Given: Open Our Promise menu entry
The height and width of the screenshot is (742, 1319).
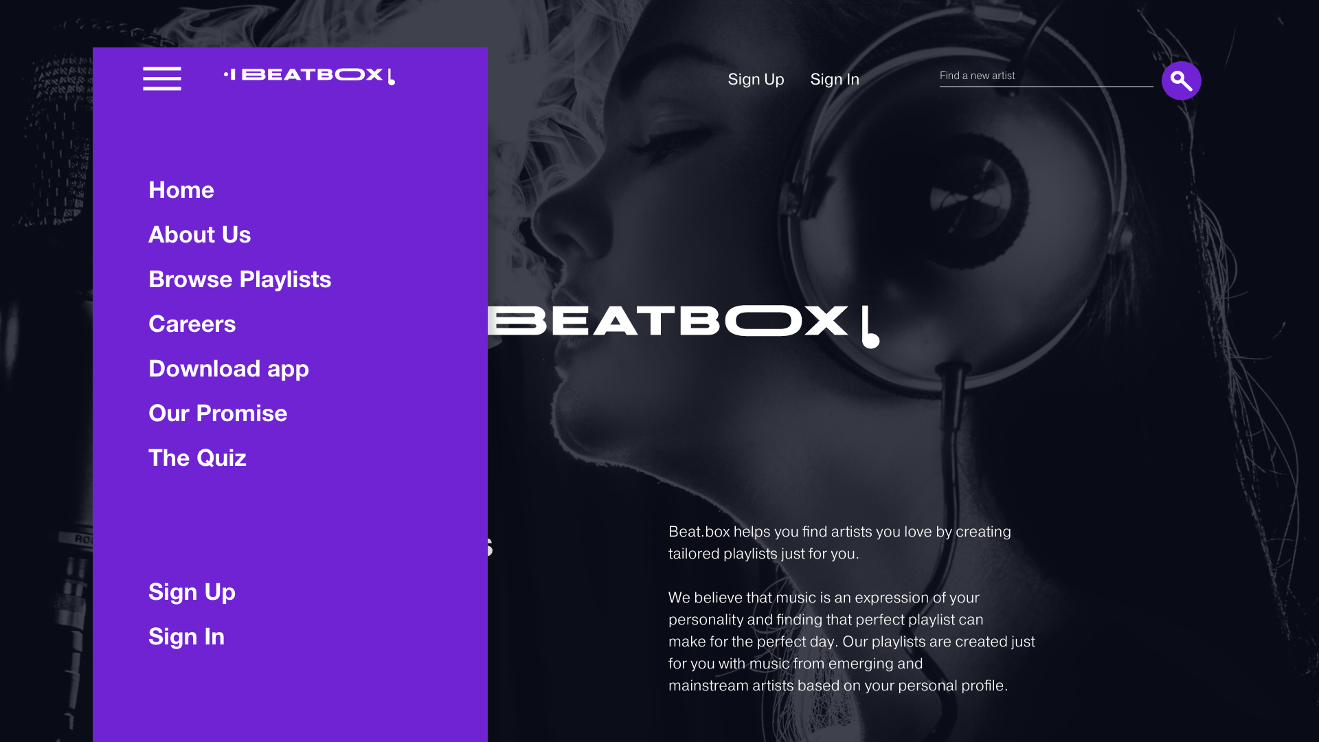Looking at the screenshot, I should pos(218,413).
